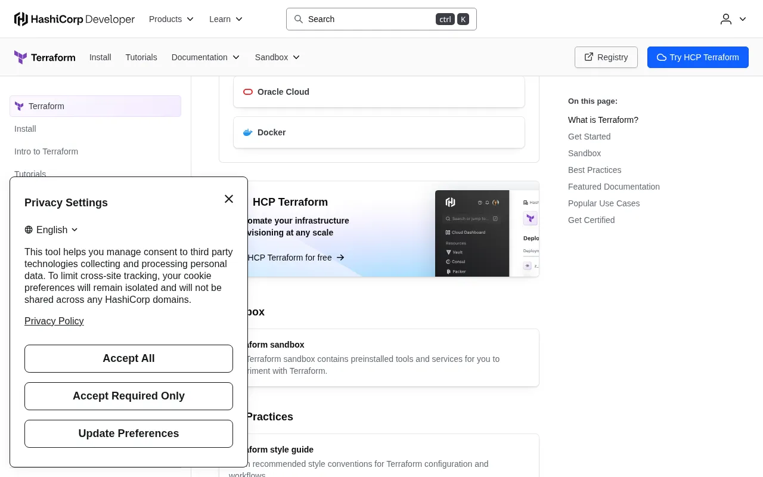Viewport: 763px width, 477px height.
Task: Click the HashiCorp Developer logo
Action: (75, 19)
